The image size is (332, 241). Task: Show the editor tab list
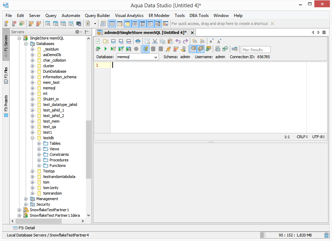pos(324,32)
